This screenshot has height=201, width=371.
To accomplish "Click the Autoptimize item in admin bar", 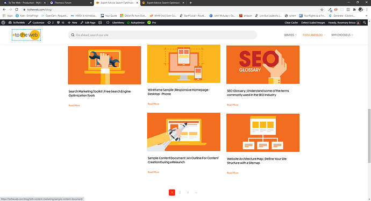I will point(136,23).
